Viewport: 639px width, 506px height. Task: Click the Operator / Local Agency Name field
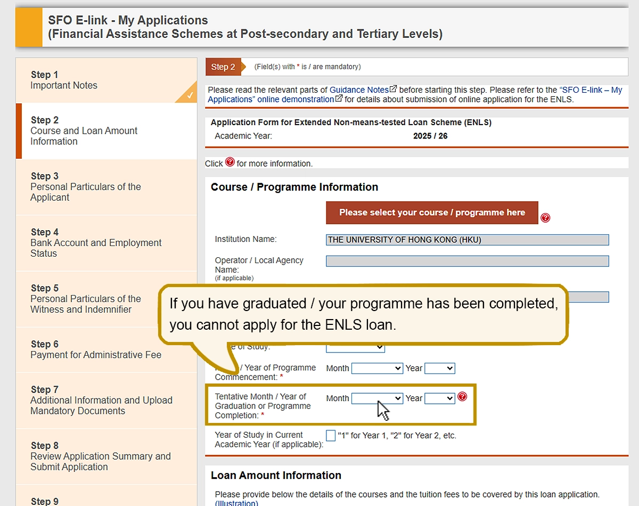click(x=467, y=261)
